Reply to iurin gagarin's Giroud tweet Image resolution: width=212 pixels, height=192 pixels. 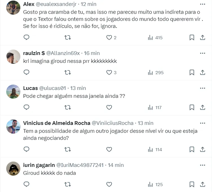pyautogui.click(x=27, y=184)
